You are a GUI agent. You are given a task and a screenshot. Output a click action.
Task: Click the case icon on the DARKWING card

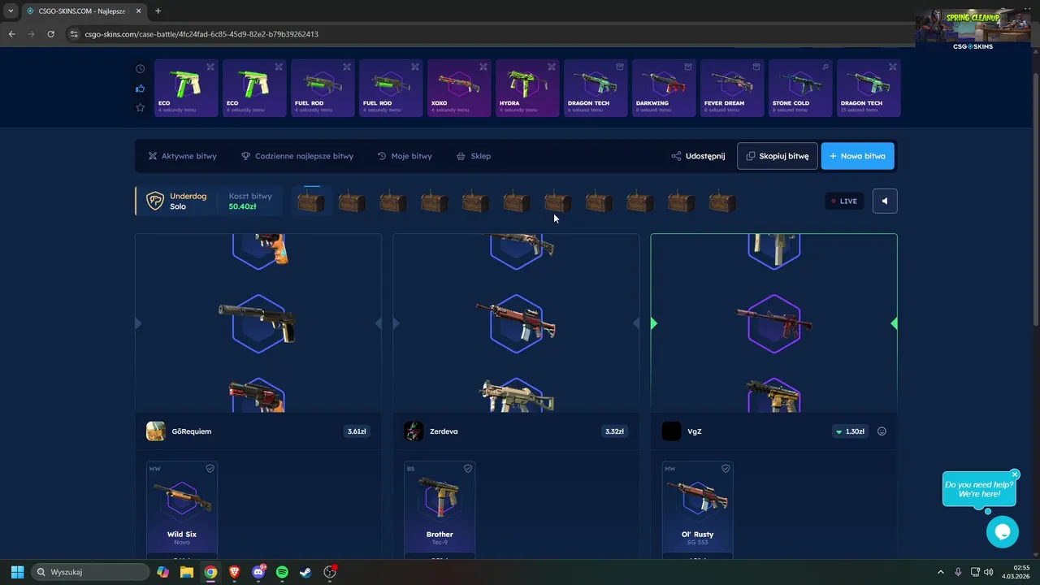click(688, 67)
